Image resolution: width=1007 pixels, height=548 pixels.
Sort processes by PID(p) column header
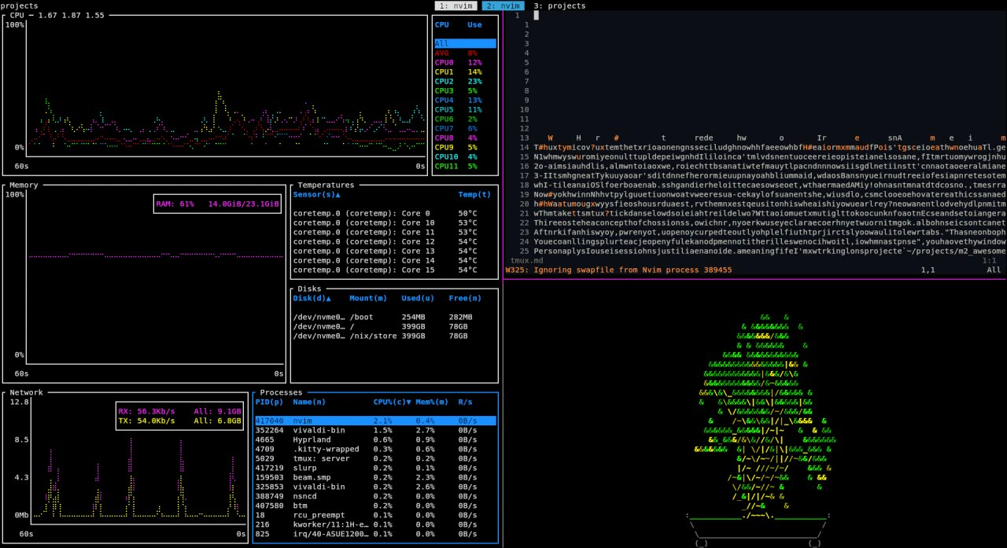point(269,402)
